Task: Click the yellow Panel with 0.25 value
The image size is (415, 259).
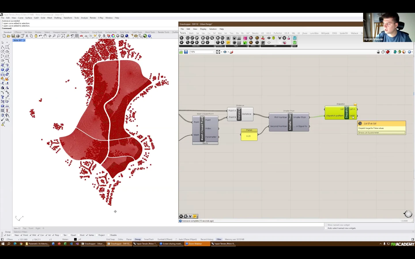Action: [249, 136]
